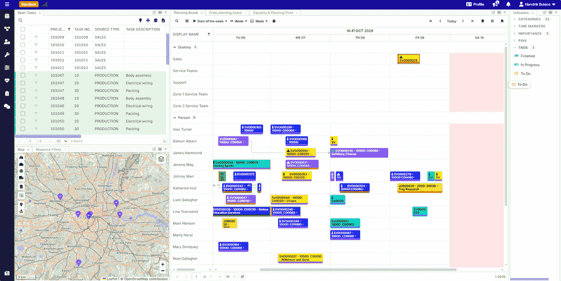Open the workflow diagram sidebar icon
The height and width of the screenshot is (281, 561).
(7, 29)
